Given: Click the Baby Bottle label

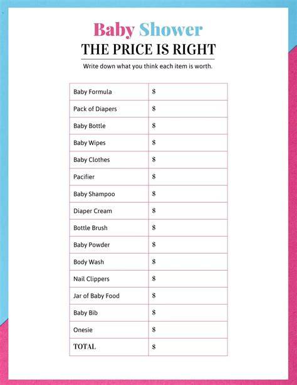Looking at the screenshot, I should click(x=90, y=126).
